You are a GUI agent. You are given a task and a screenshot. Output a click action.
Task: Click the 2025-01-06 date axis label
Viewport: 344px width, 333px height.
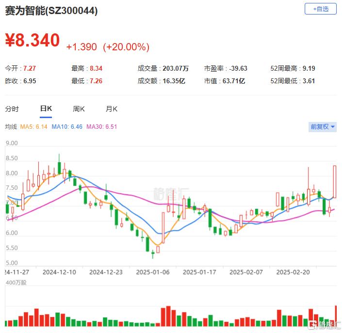tap(153, 272)
